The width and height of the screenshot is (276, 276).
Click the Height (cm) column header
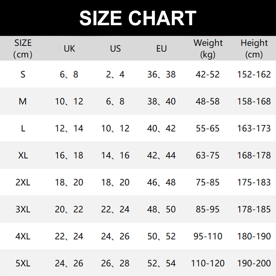pyautogui.click(x=254, y=49)
